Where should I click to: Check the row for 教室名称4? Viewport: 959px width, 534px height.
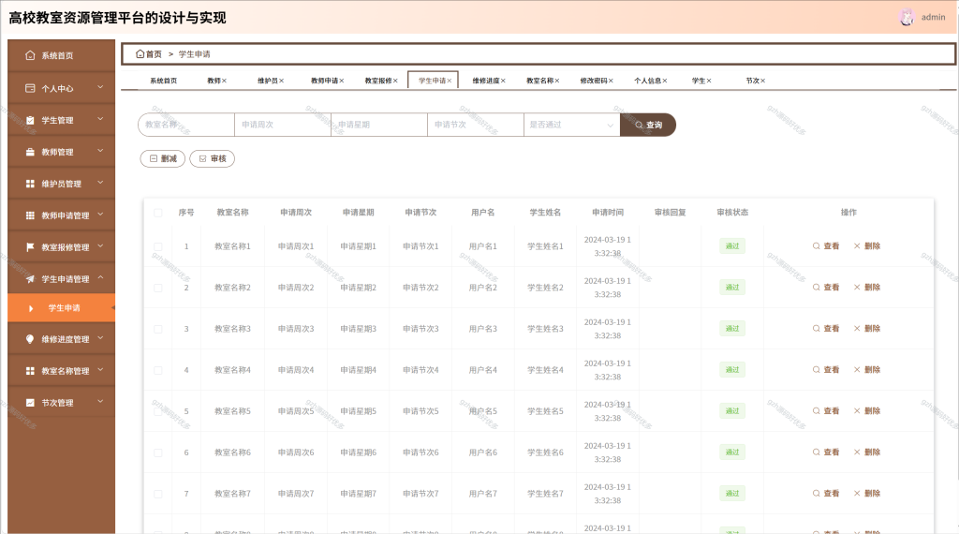[x=157, y=370]
